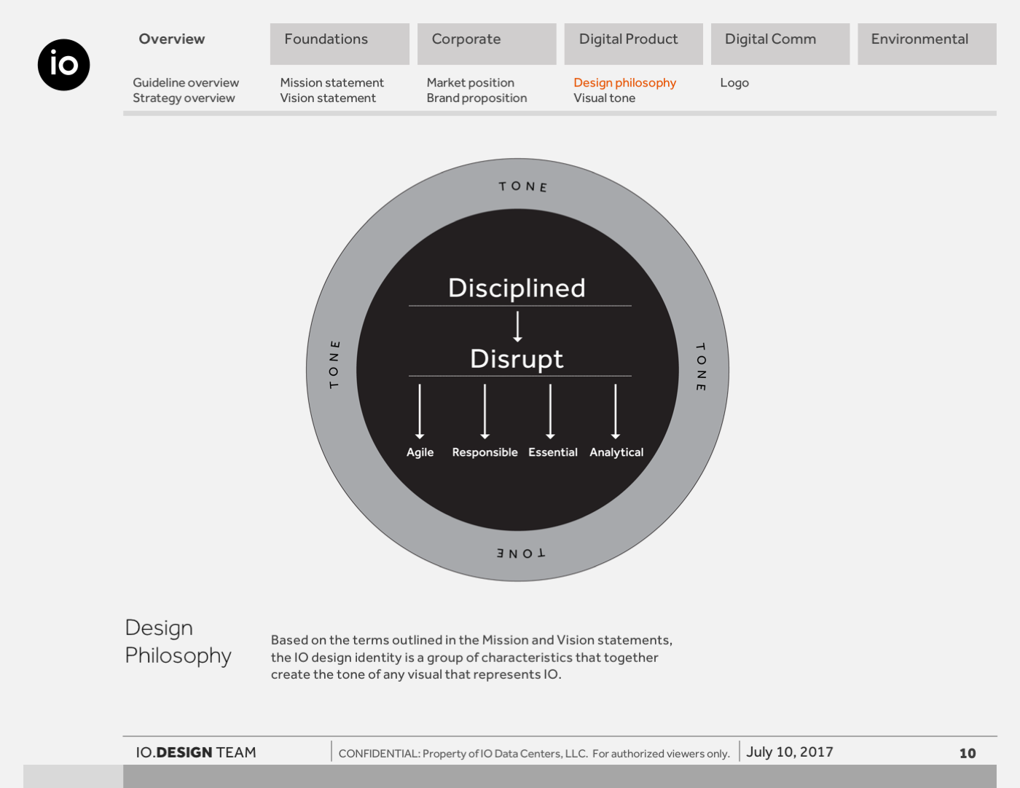This screenshot has height=788, width=1020.
Task: Click page number 10 in footer
Action: click(968, 754)
